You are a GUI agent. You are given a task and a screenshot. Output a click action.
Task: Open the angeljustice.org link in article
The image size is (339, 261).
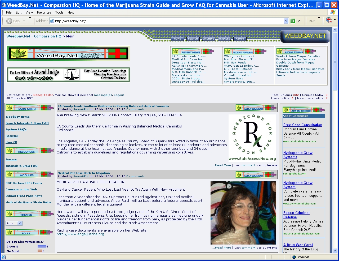click(x=80, y=234)
